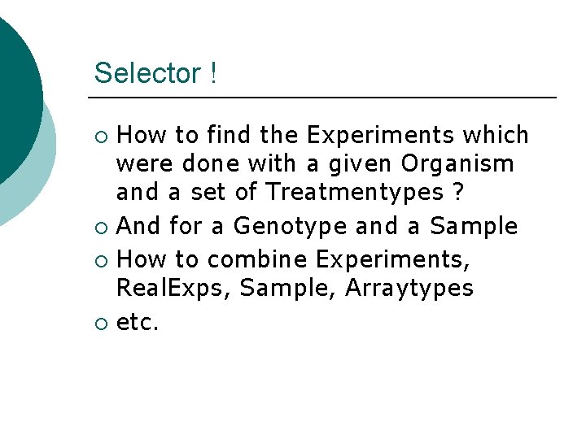This screenshot has height=439, width=586.
Task: Click the word 'combine' in third bullet
Action: pos(257,259)
